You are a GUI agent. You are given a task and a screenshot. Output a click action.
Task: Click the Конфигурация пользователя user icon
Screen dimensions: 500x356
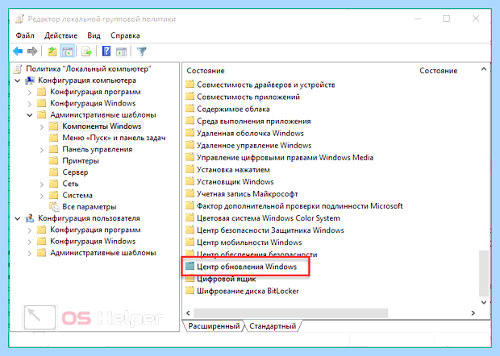[x=30, y=218]
